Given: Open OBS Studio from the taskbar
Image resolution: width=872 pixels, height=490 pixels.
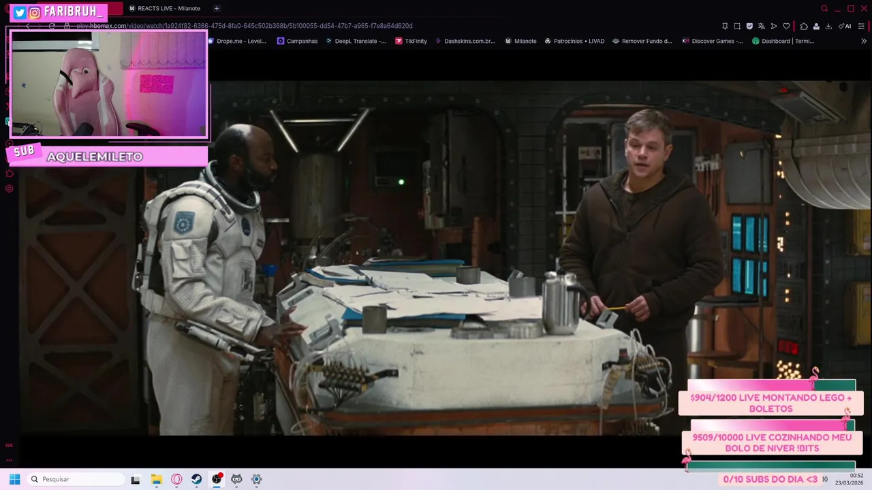Looking at the screenshot, I should coord(217,479).
